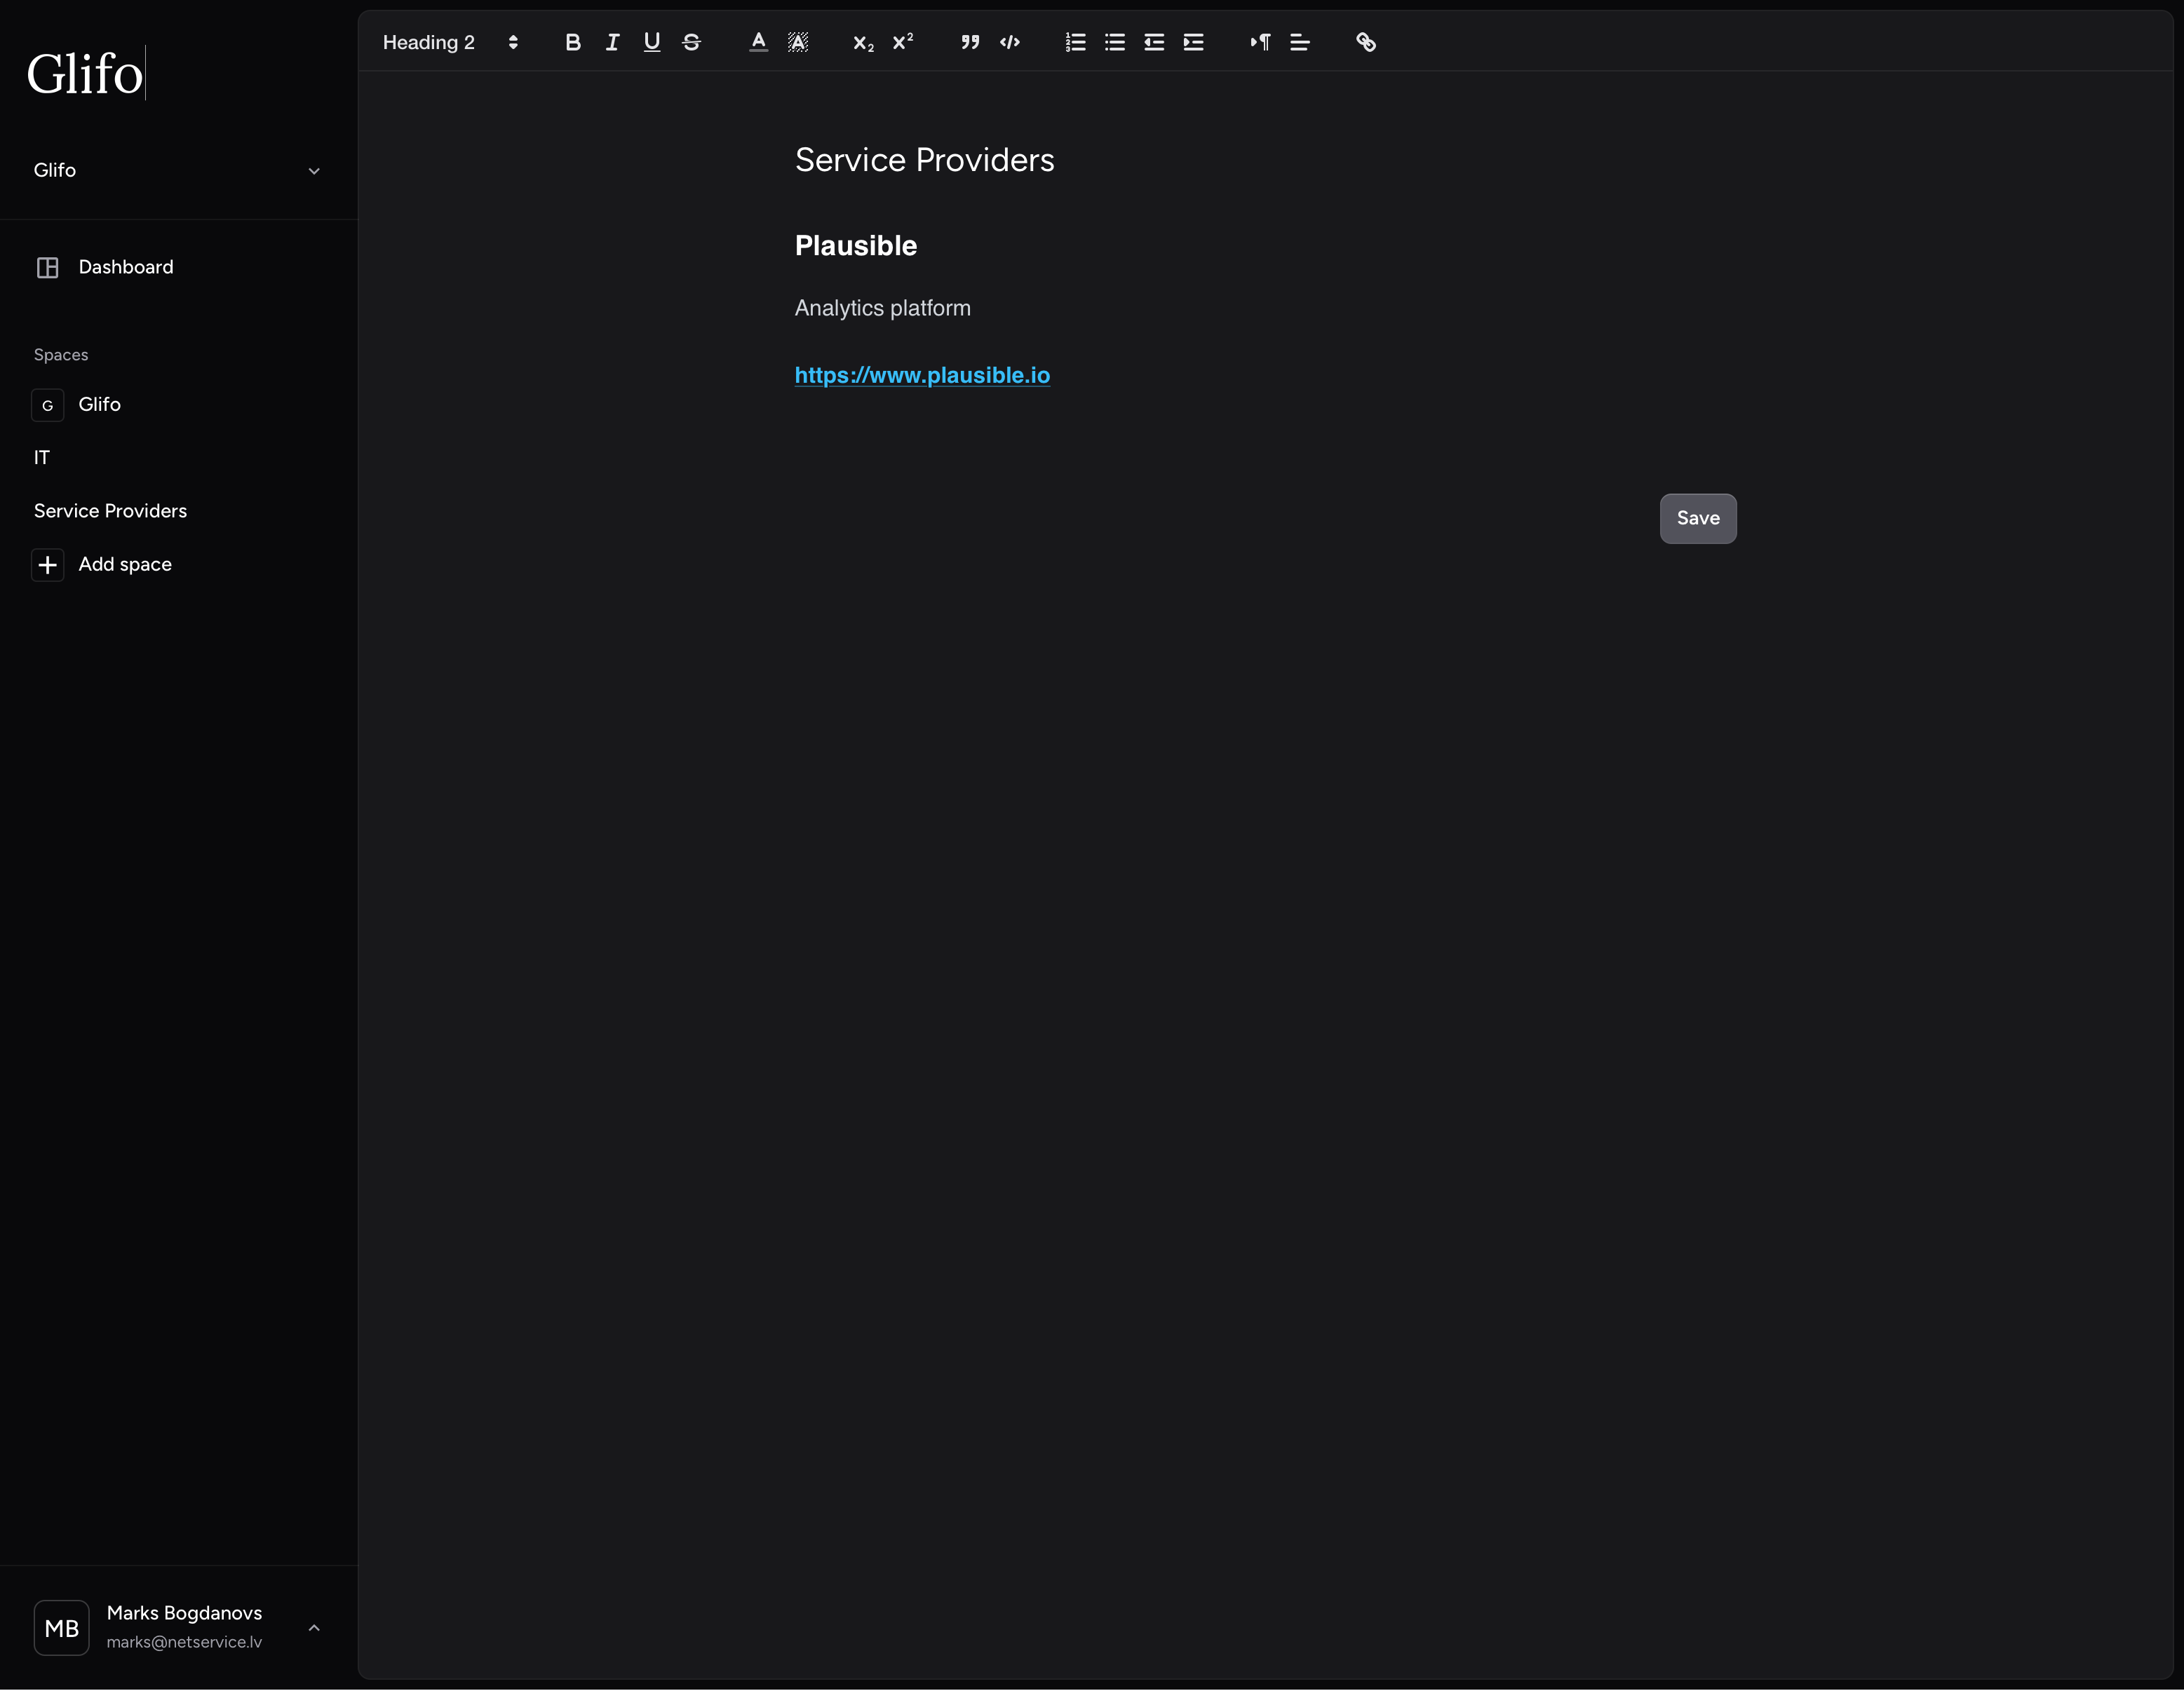The height and width of the screenshot is (1691, 2184).
Task: Expand the Glifo workspace switcher
Action: [x=178, y=171]
